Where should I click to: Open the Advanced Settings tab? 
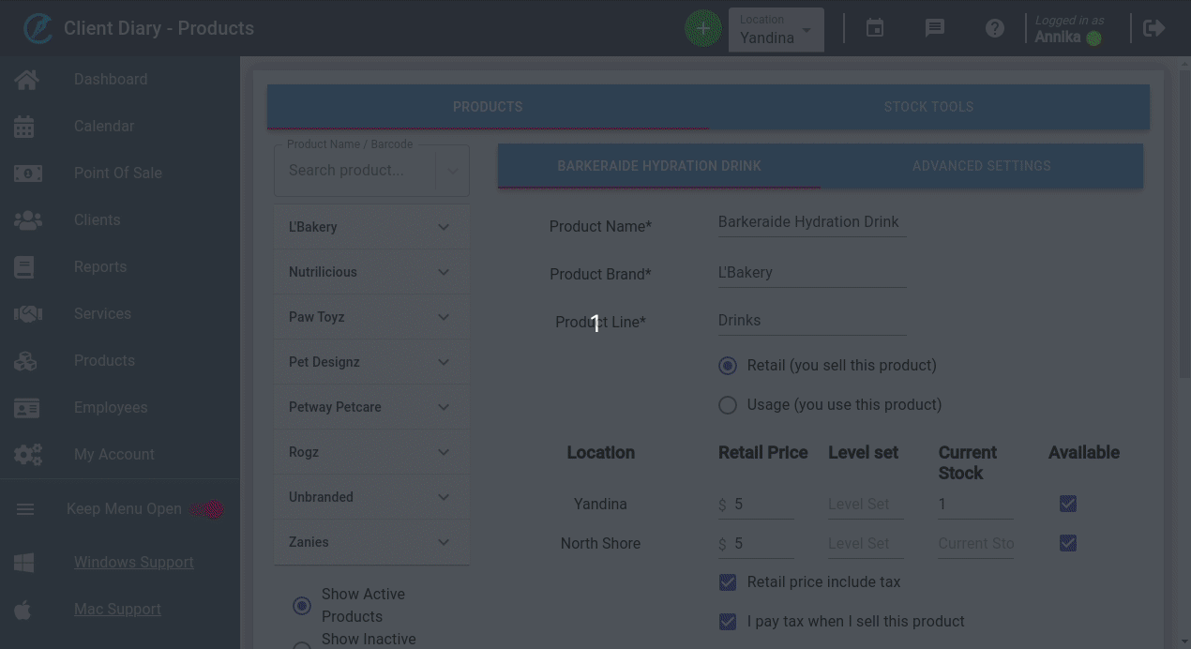coord(982,166)
